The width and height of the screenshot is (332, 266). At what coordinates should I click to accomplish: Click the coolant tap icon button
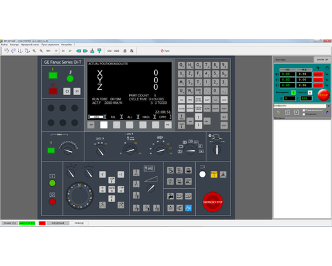pyautogui.click(x=171, y=196)
